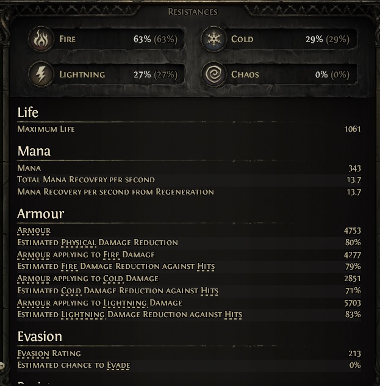Select the Maximum Life stat row

[189, 129]
